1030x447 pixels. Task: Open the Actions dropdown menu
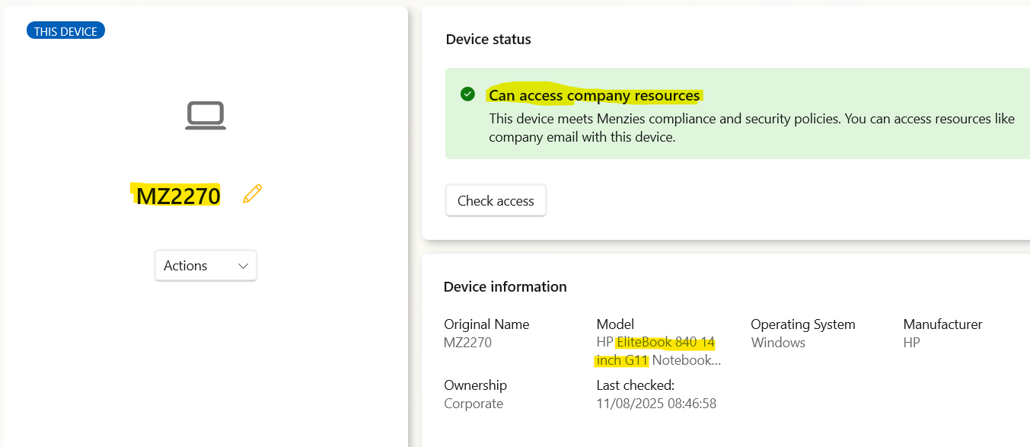click(206, 266)
